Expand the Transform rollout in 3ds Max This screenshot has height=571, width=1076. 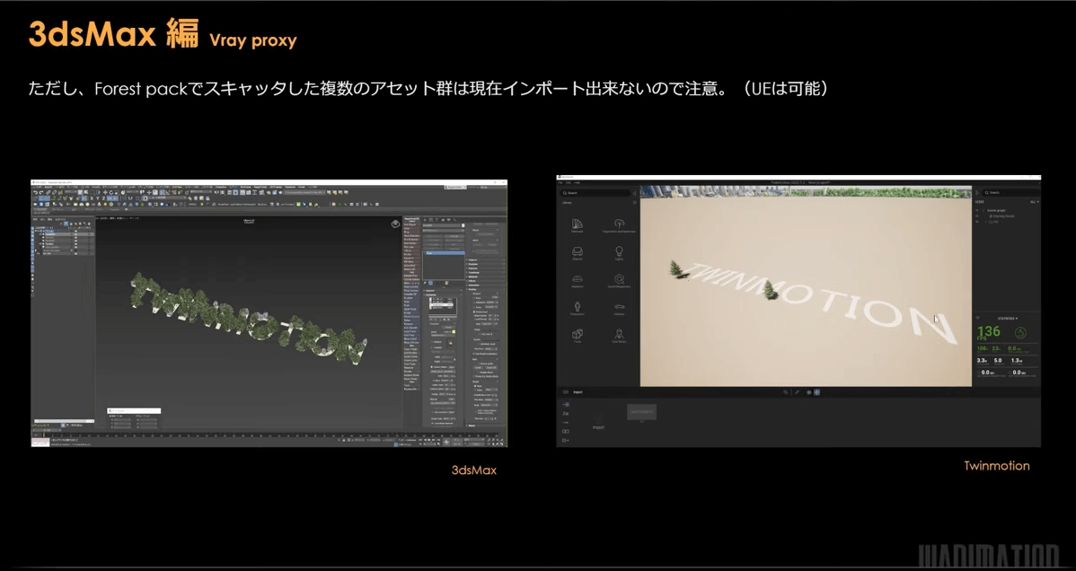[485, 272]
